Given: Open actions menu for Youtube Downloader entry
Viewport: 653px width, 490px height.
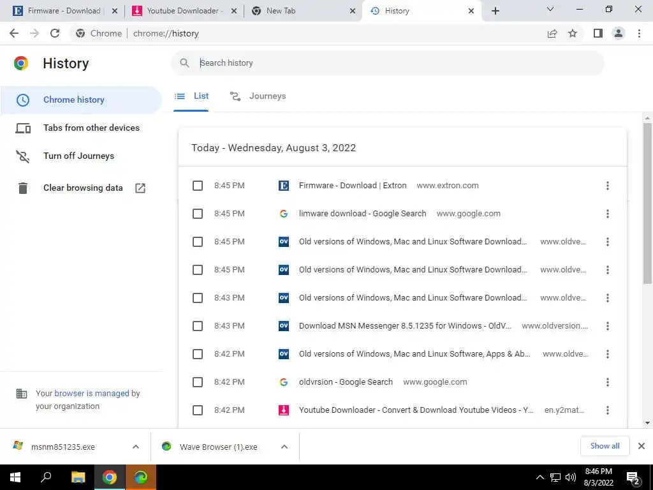Looking at the screenshot, I should click(608, 410).
